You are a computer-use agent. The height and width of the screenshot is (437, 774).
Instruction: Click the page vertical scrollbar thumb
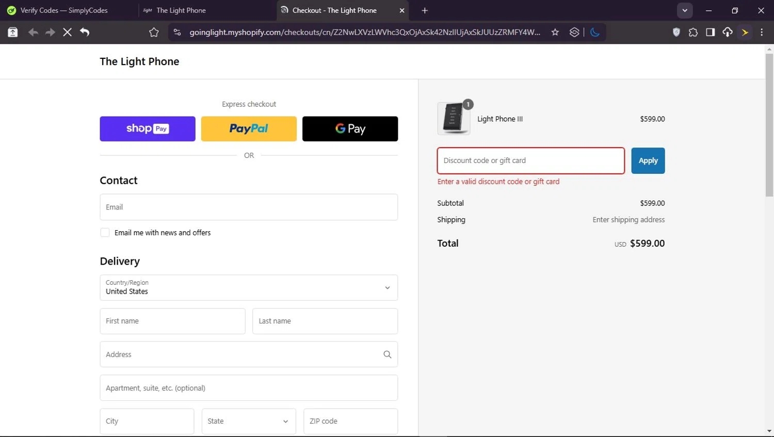pyautogui.click(x=769, y=124)
